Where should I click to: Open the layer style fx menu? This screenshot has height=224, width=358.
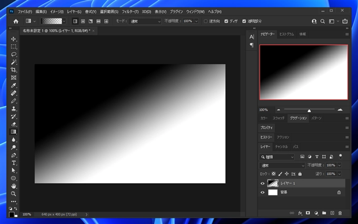300,213
